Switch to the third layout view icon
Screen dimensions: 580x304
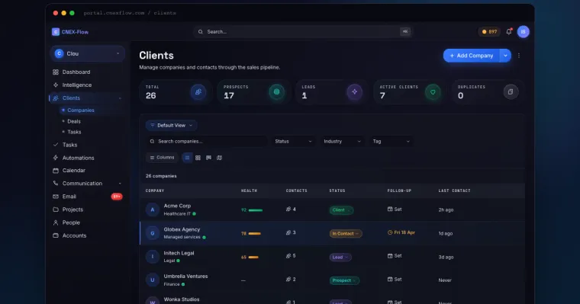click(208, 158)
